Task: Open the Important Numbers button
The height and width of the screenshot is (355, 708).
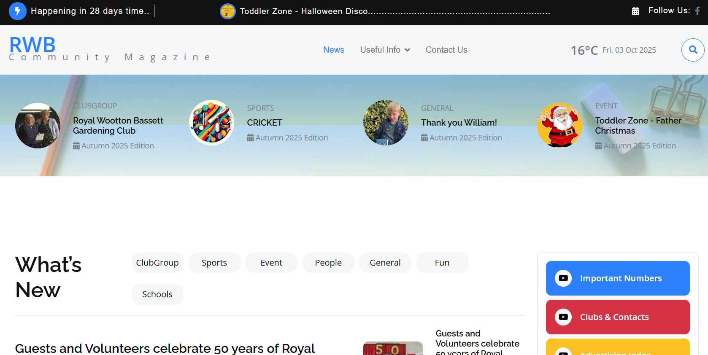Action: pyautogui.click(x=620, y=278)
